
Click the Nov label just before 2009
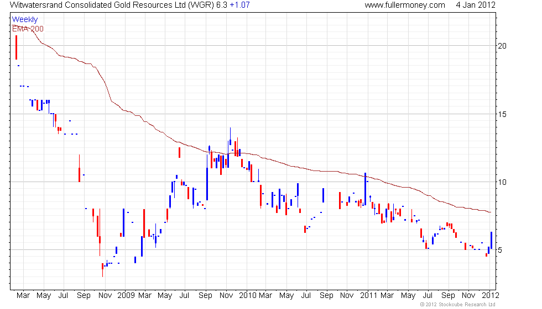[105, 296]
